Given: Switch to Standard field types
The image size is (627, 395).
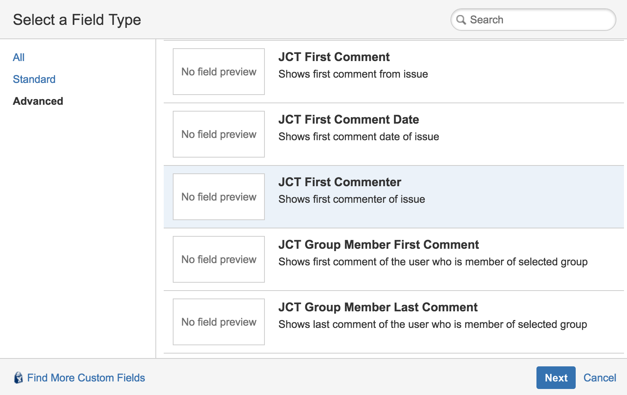Looking at the screenshot, I should [34, 79].
